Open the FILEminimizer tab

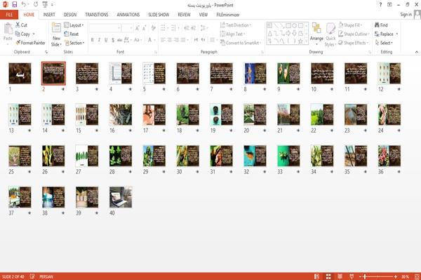(x=227, y=15)
